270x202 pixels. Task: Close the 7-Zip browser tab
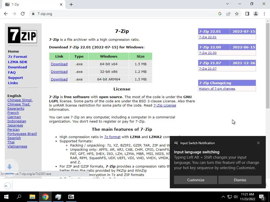click(61, 4)
